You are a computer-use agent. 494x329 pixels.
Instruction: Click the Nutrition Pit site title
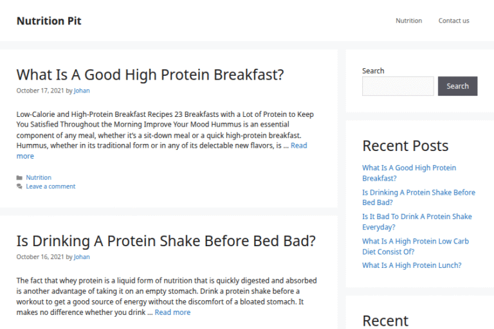tap(49, 21)
